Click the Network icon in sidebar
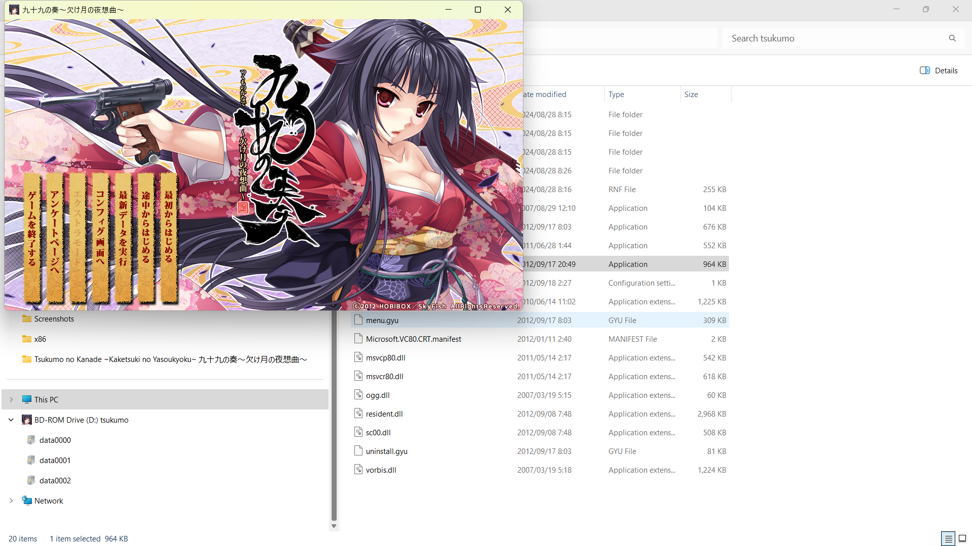972x546 pixels. point(27,500)
